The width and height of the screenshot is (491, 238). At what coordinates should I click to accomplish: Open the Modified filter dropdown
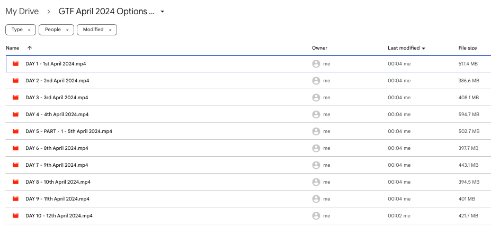tap(96, 30)
